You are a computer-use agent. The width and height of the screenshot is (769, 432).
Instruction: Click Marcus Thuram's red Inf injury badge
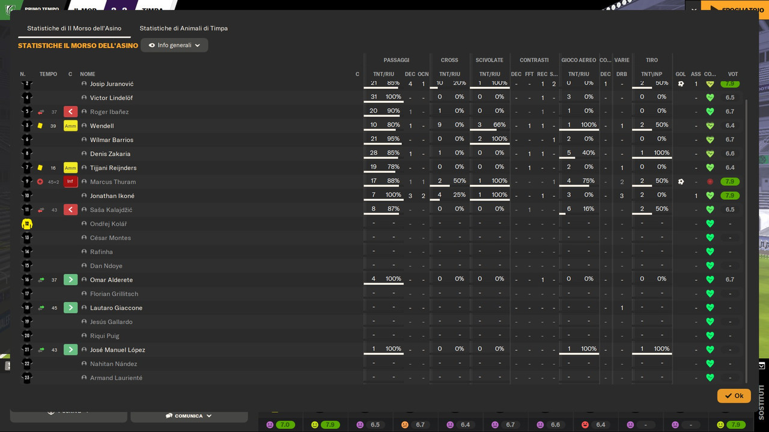[70, 182]
